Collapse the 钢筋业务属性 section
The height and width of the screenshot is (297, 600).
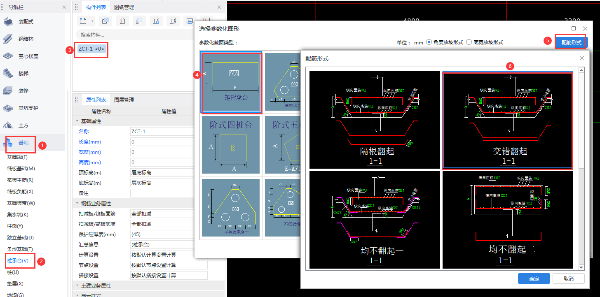tap(77, 204)
